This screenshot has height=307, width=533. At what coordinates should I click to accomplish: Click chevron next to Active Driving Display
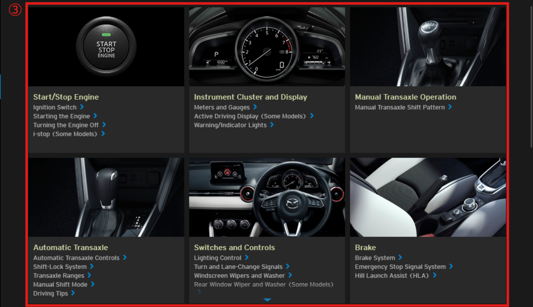tap(312, 116)
